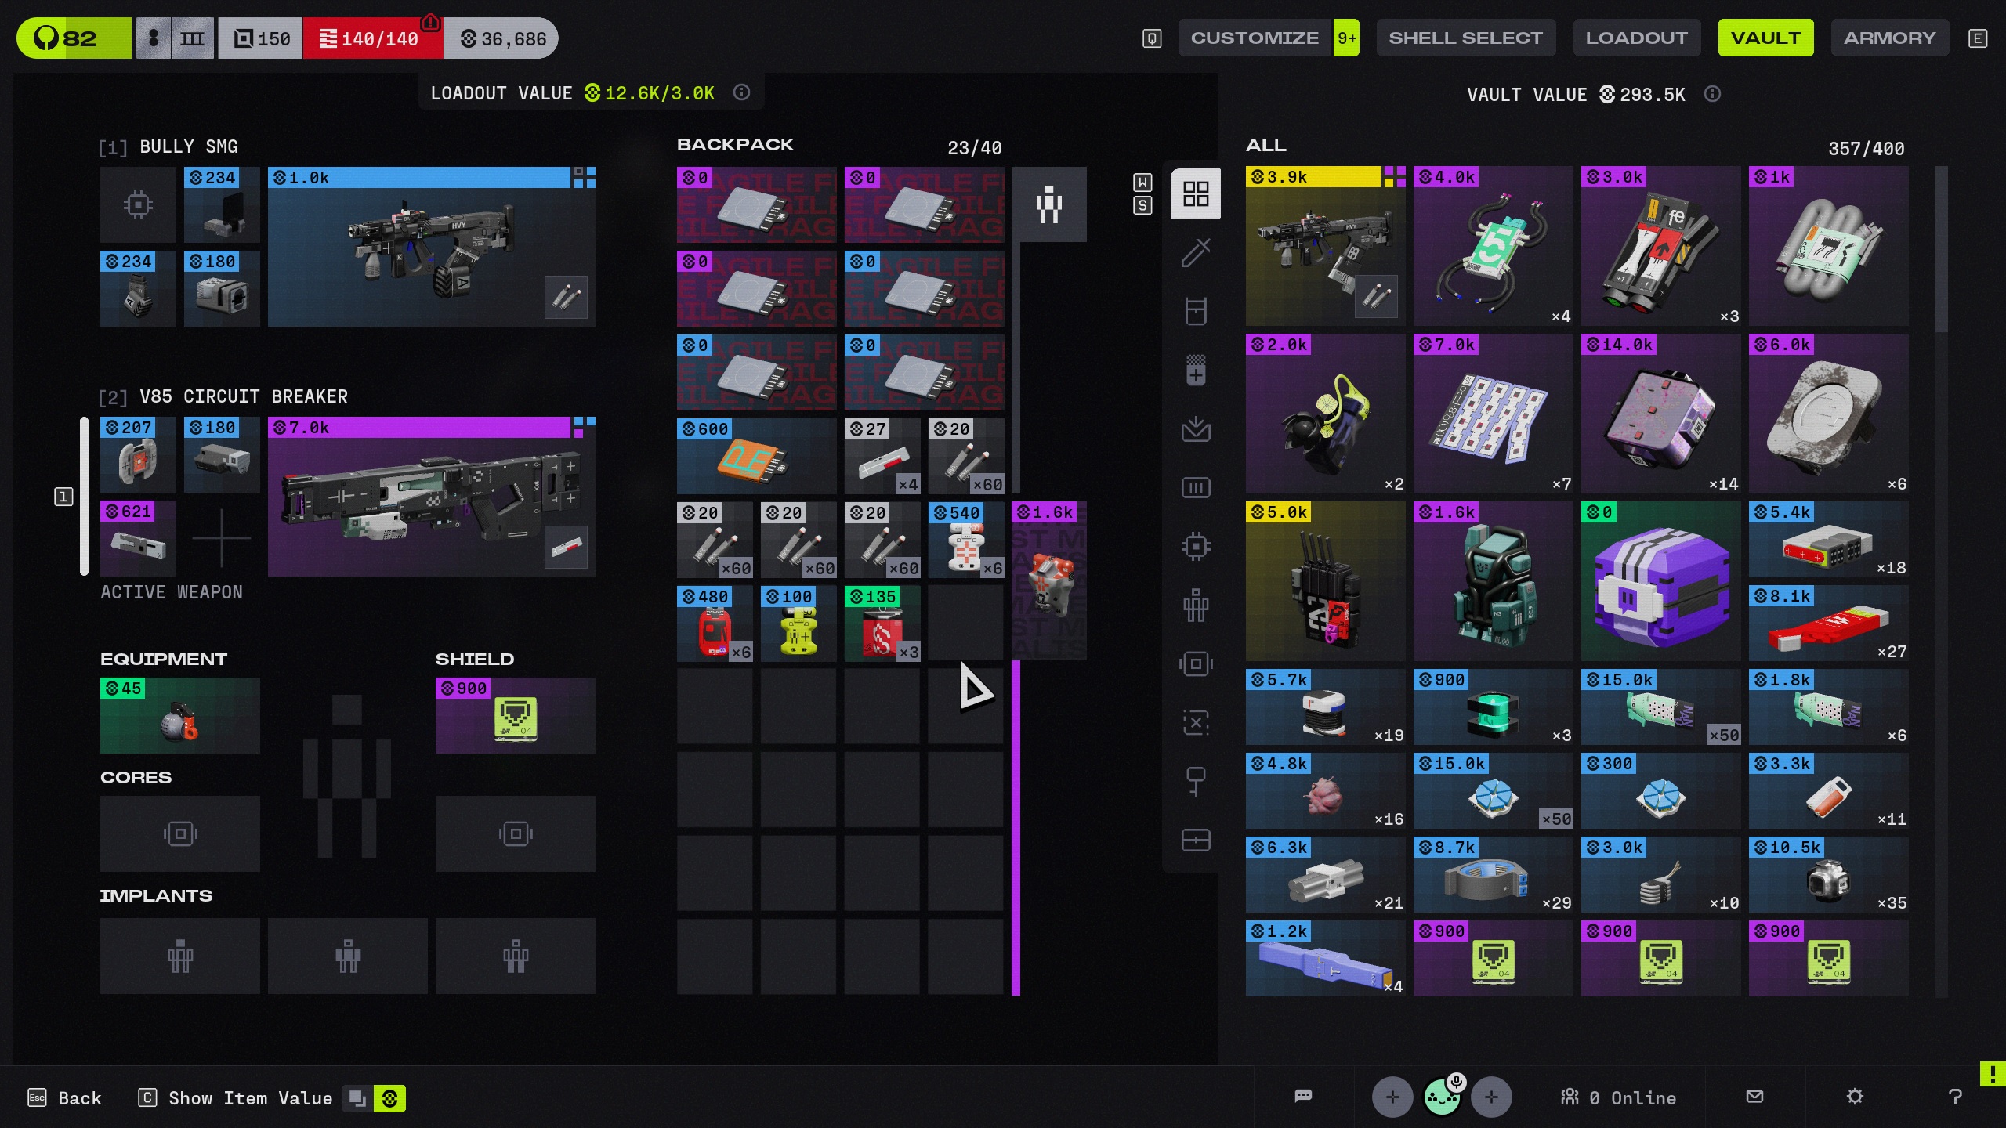Open the SHELL SELECT tab
2006x1128 pixels.
(1465, 38)
